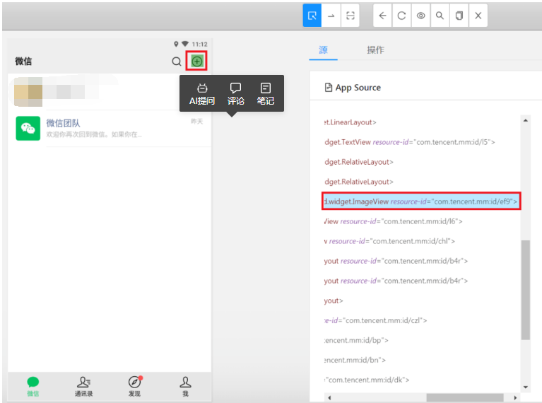The height and width of the screenshot is (403, 542).
Task: Click the horizontal scroll right arrow
Action: click(x=515, y=398)
